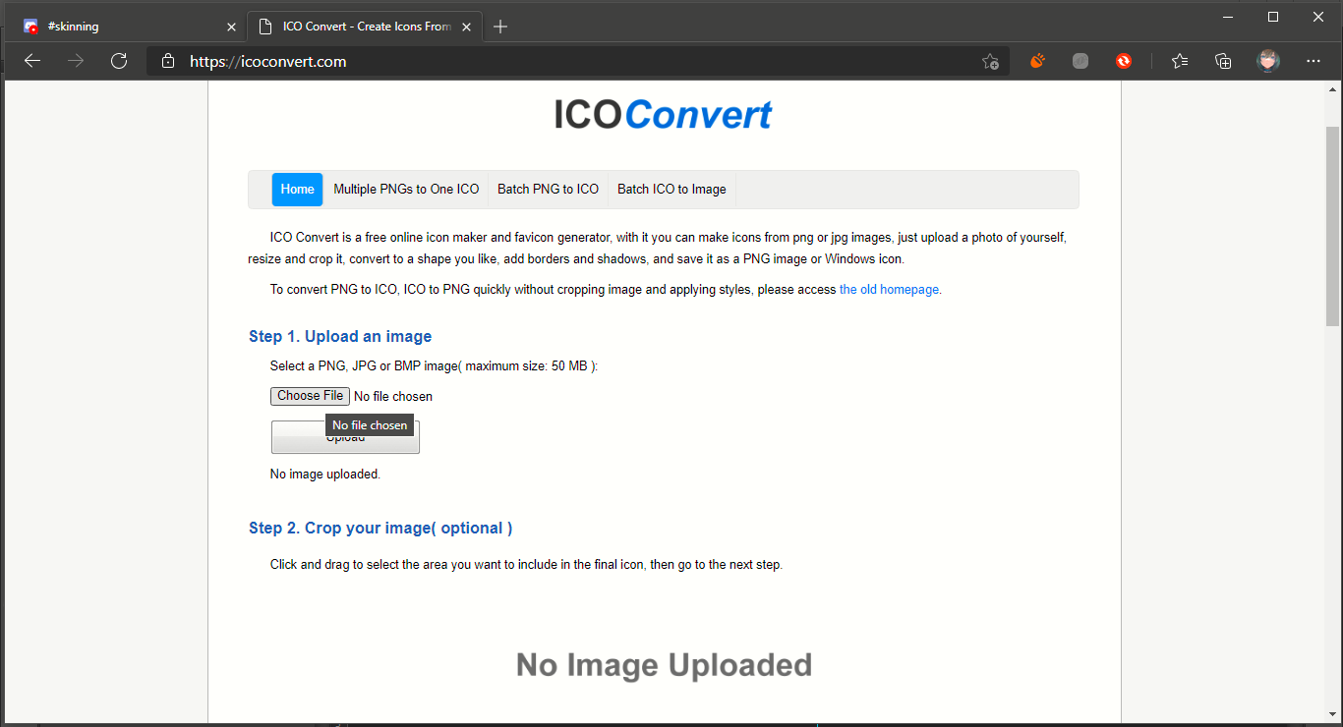Click the scrollbar up arrow
This screenshot has width=1343, height=727.
(1332, 88)
